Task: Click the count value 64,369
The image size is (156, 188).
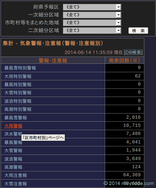Action: 132,175
